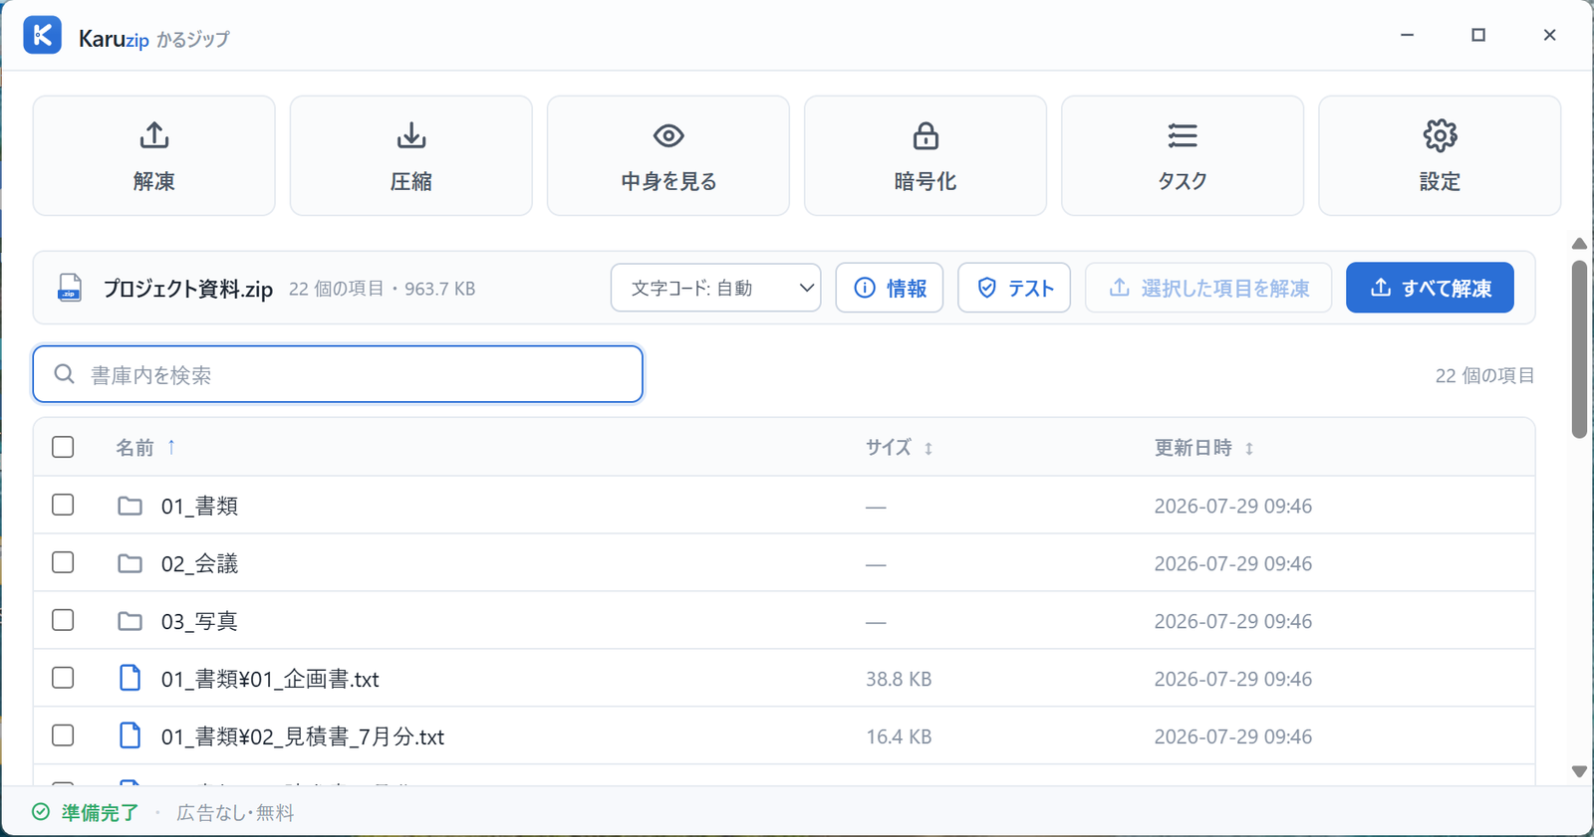The image size is (1594, 837).
Task: Click the プロジェクト資料.zip archive name
Action: [x=188, y=289]
